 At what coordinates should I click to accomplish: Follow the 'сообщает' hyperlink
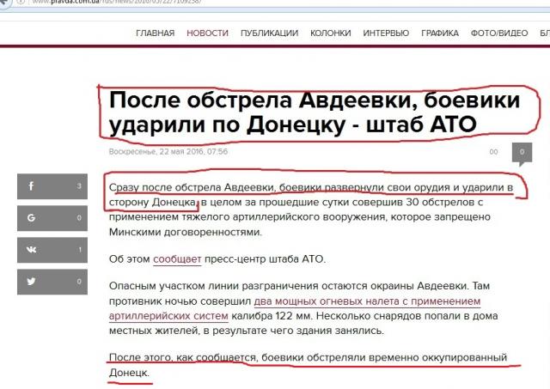point(177,259)
